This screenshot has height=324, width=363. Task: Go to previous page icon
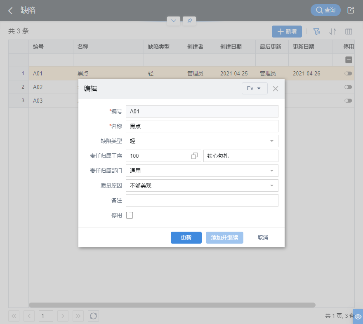click(29, 316)
